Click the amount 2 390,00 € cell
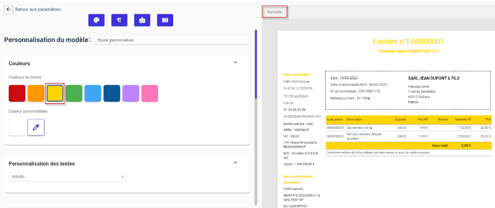The image size is (495, 208). [464, 136]
